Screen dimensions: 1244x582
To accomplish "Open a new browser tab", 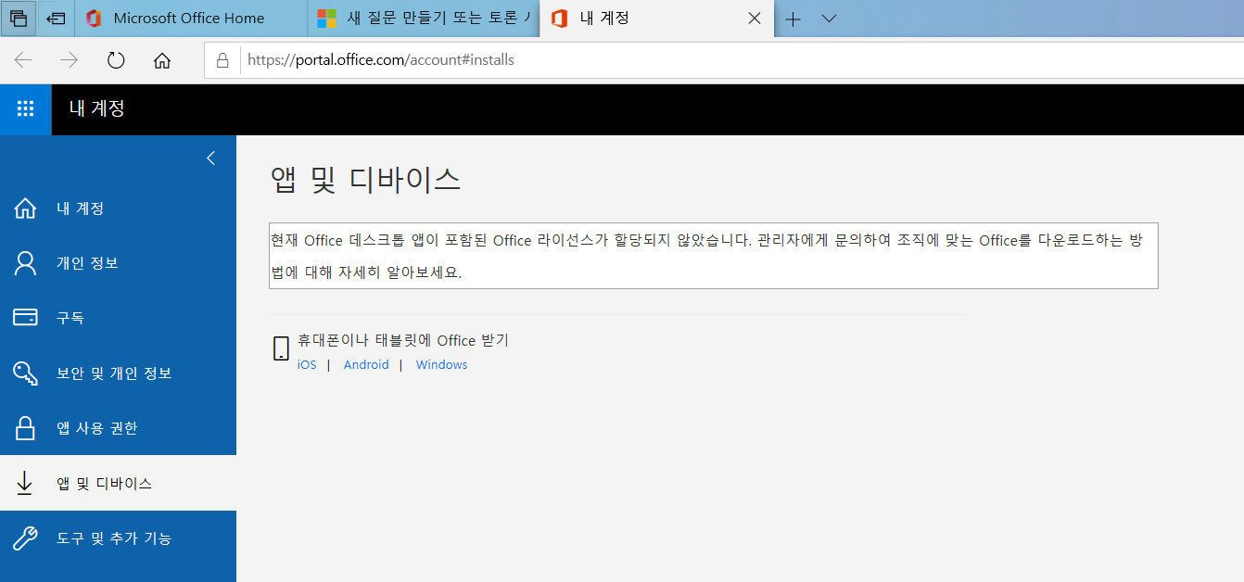I will point(793,19).
